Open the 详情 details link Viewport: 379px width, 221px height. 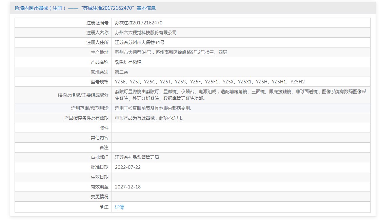pos(119,207)
